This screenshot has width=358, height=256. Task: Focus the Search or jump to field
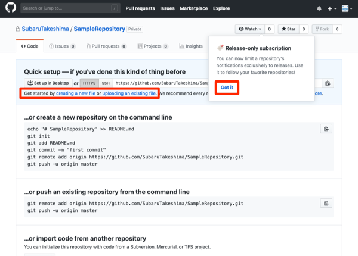pos(70,8)
